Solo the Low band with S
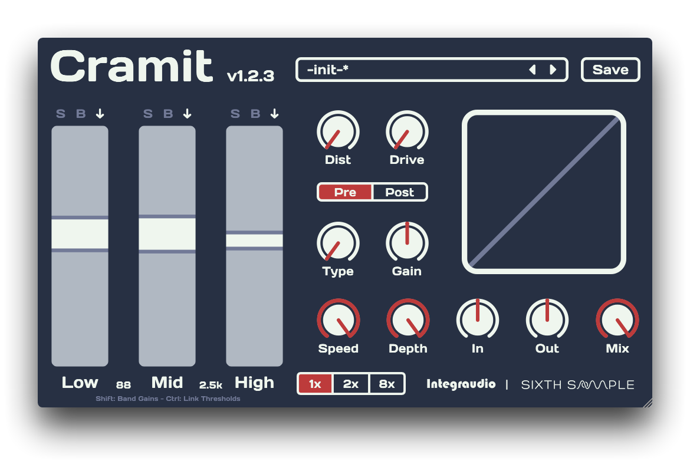This screenshot has height=464, width=690. click(x=61, y=114)
